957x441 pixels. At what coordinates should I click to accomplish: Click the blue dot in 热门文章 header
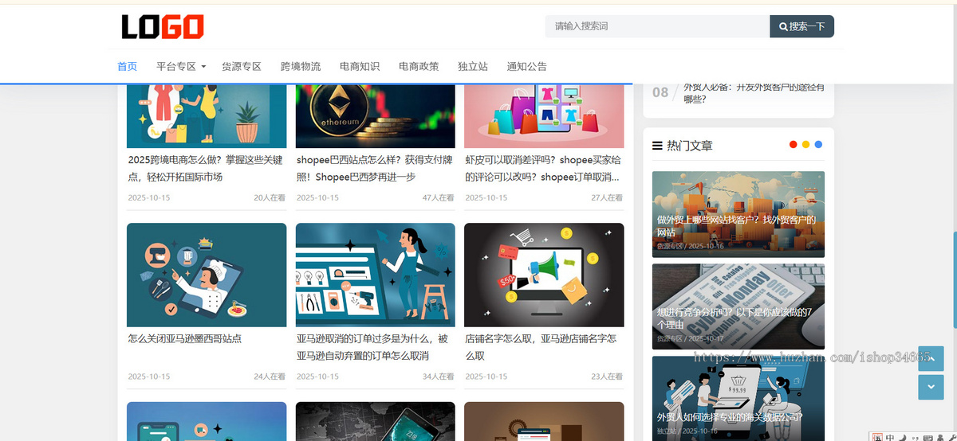(818, 144)
